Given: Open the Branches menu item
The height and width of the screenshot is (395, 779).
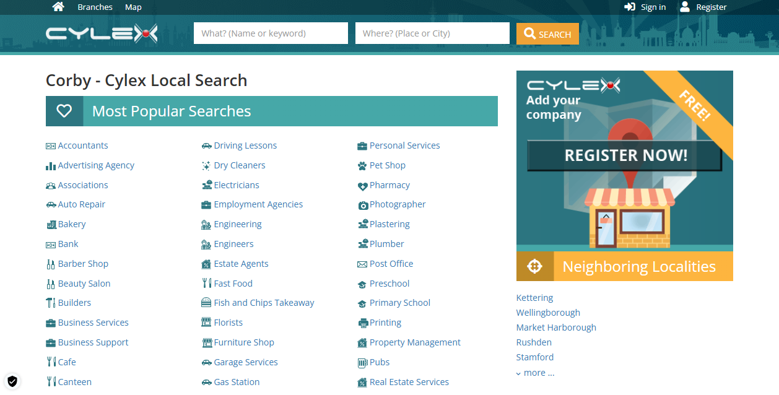Looking at the screenshot, I should [x=95, y=7].
